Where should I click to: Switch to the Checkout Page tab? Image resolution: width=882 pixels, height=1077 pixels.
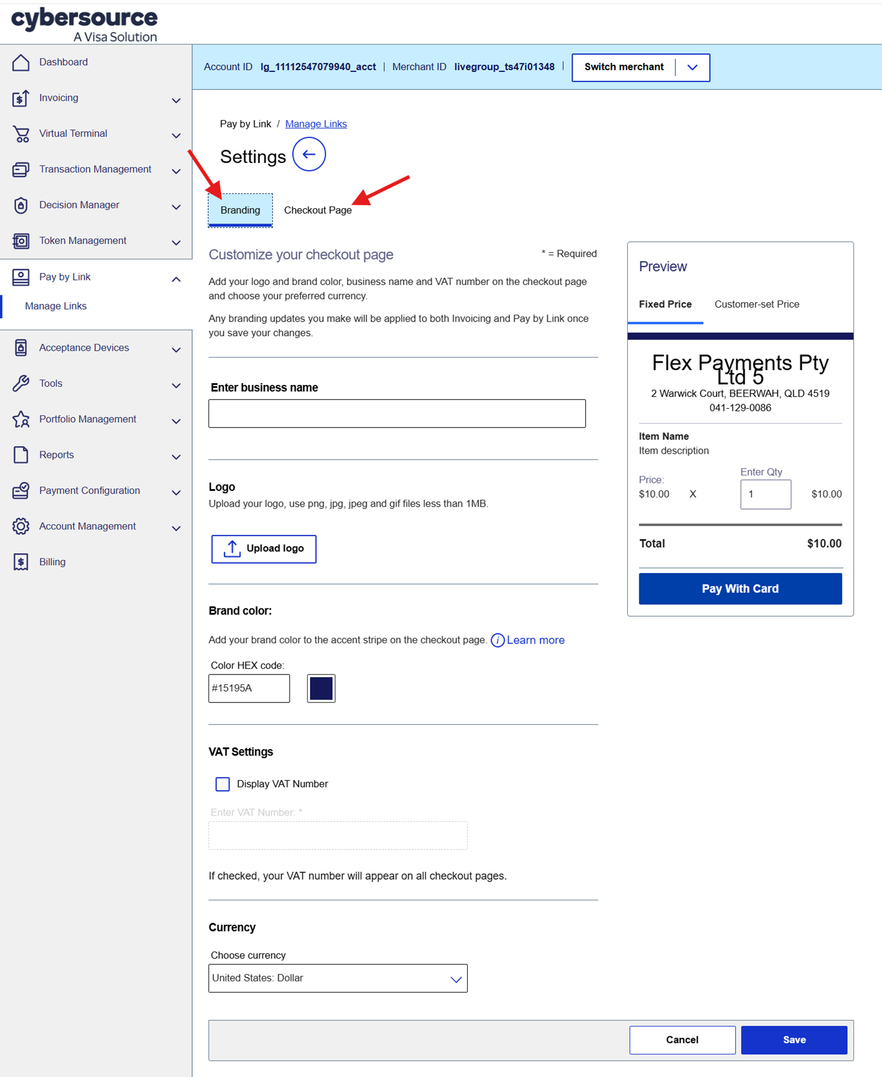tap(317, 210)
